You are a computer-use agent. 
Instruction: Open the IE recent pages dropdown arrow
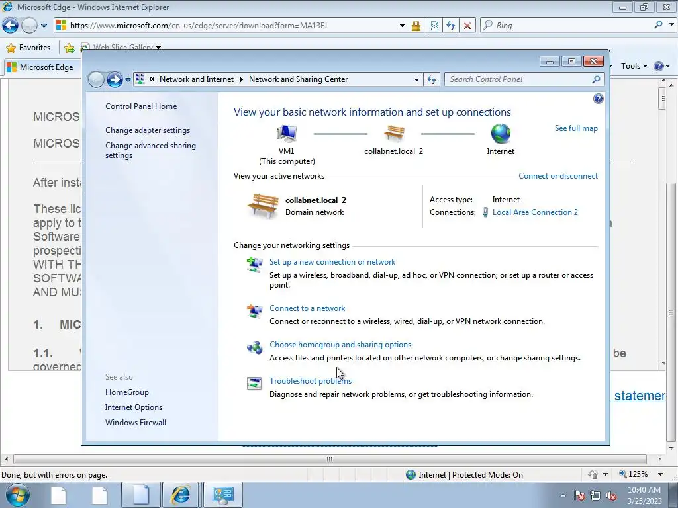[44, 26]
